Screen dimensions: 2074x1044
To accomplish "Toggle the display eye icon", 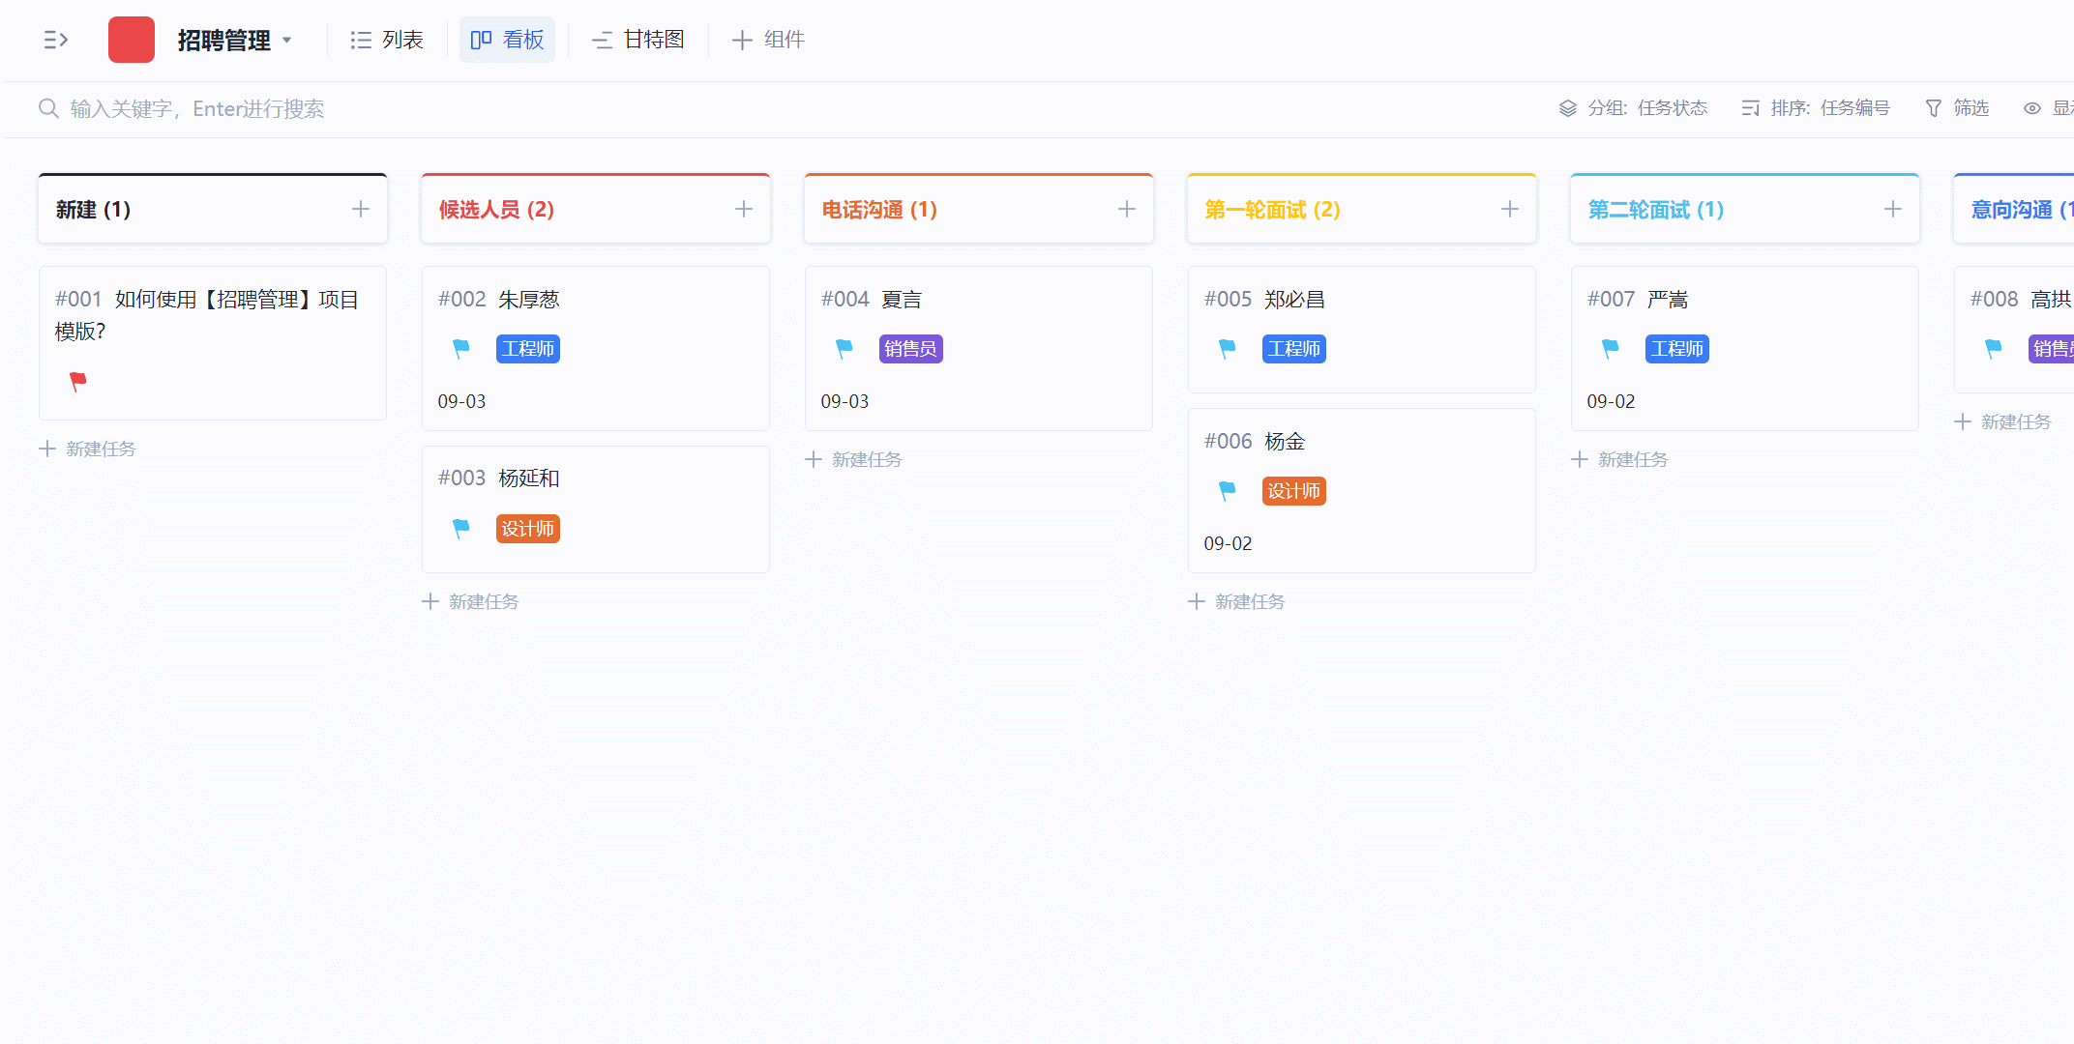I will [x=2032, y=108].
